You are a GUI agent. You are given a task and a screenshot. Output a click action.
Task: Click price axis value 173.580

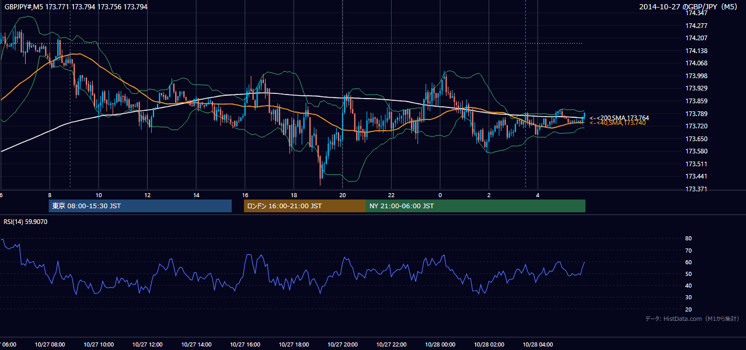(x=696, y=151)
